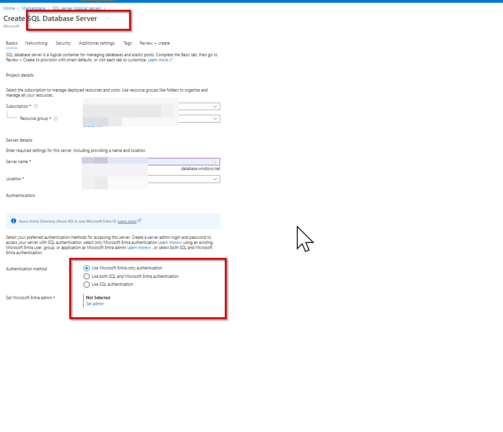This screenshot has height=432, width=503.
Task: Switch to the Tags tab
Action: [127, 43]
